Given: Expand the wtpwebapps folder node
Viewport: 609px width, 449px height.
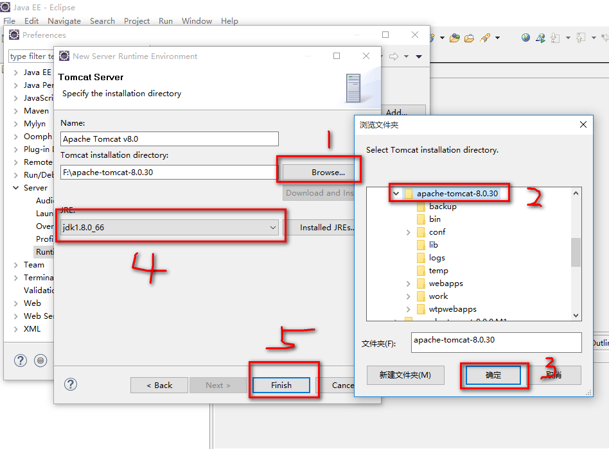Looking at the screenshot, I should coord(408,309).
